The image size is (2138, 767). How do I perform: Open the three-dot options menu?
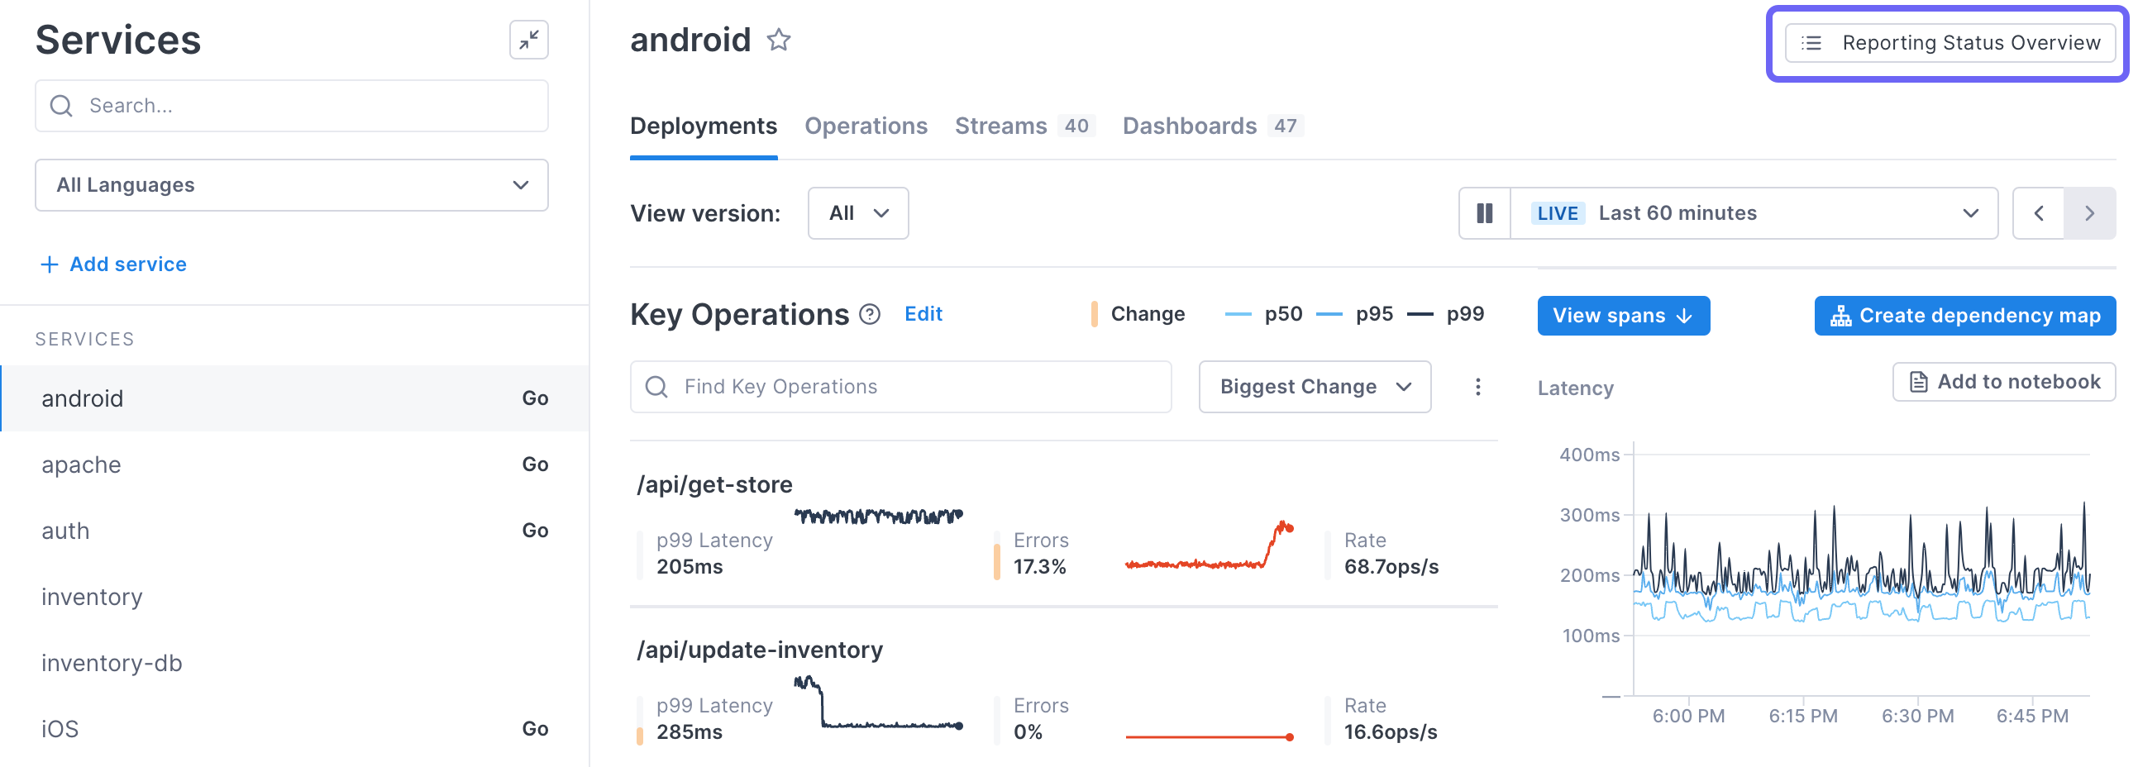coord(1477,387)
